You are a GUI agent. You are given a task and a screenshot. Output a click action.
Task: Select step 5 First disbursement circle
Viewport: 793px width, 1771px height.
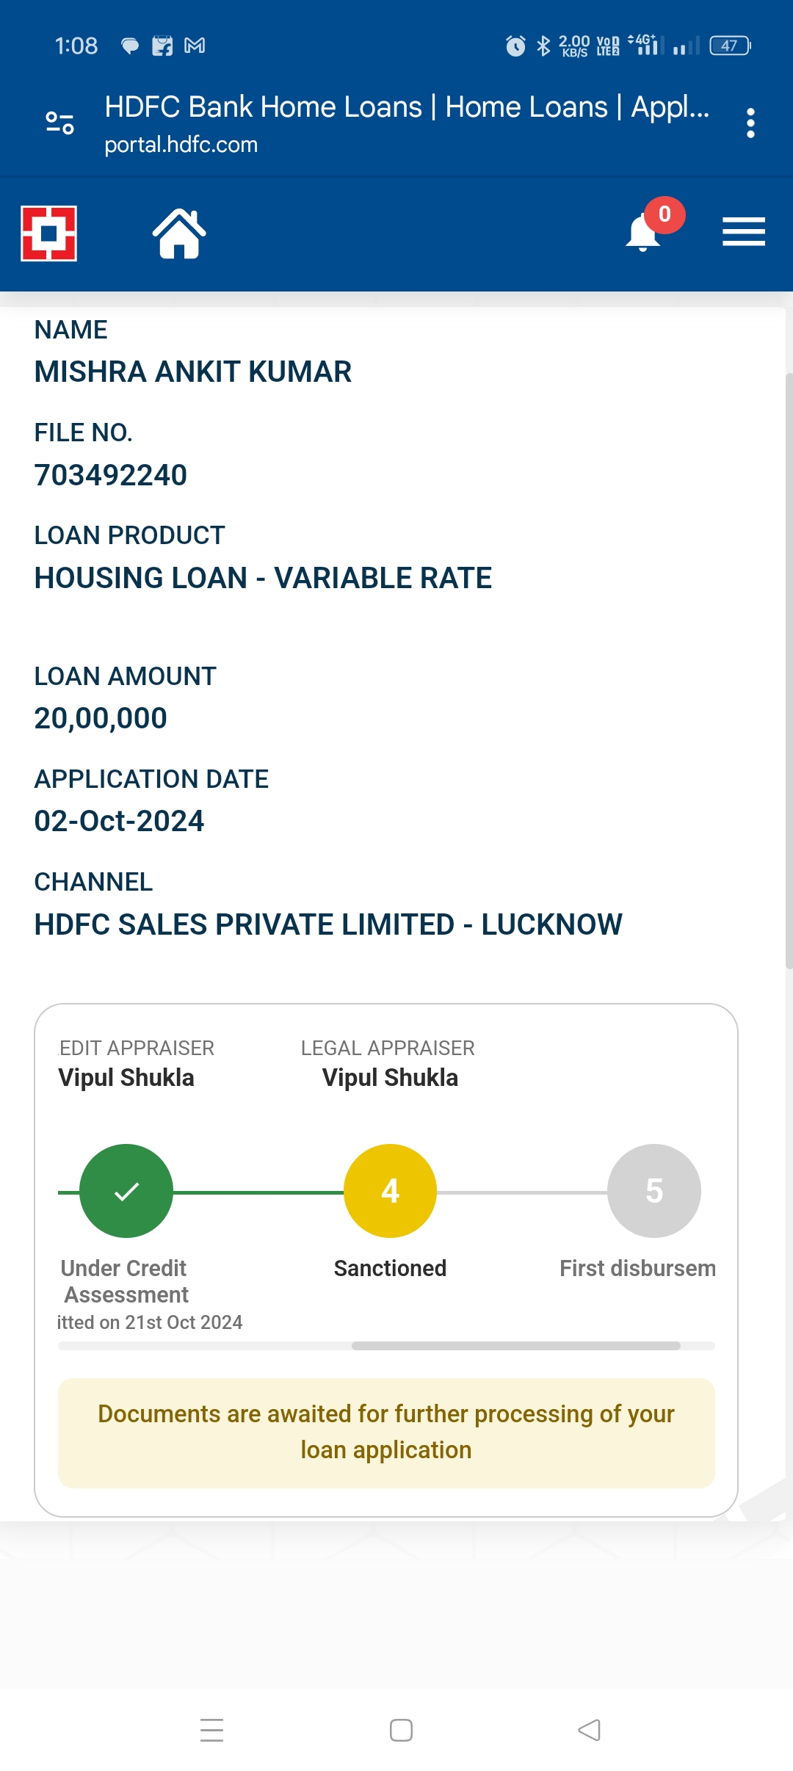click(x=653, y=1190)
